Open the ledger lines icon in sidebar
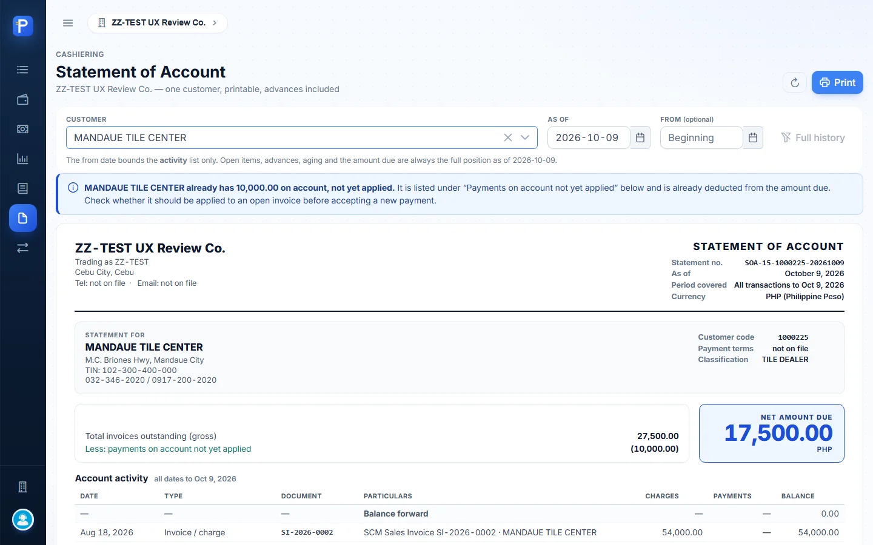 tap(23, 188)
